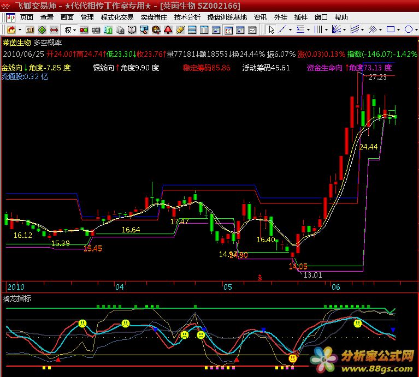The width and height of the screenshot is (419, 377).
Task: Click the RSI indicator toolbar icon
Action: pos(29,29)
